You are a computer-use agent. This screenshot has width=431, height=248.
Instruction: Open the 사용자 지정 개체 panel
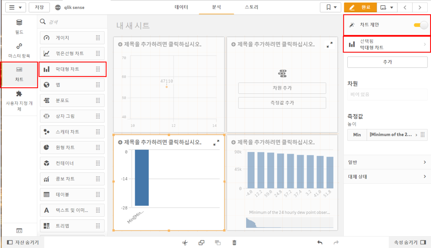(x=19, y=101)
